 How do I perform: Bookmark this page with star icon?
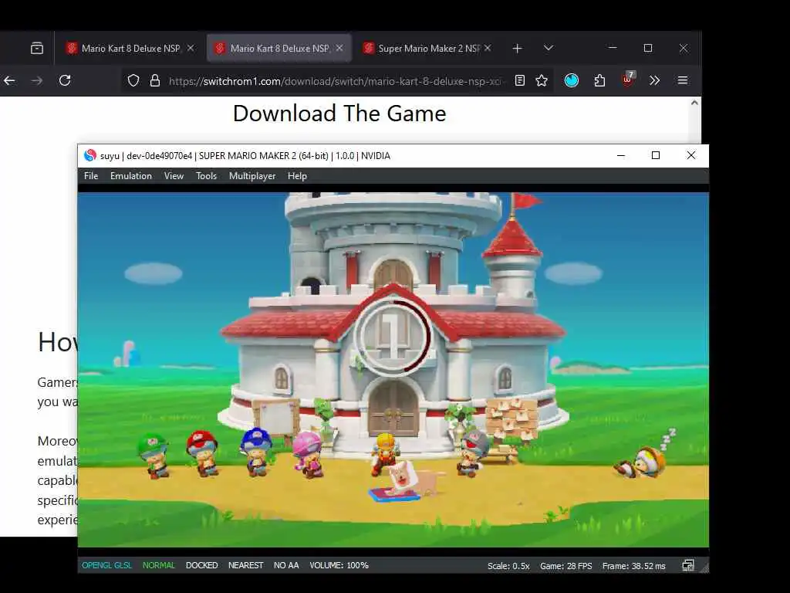tap(542, 80)
